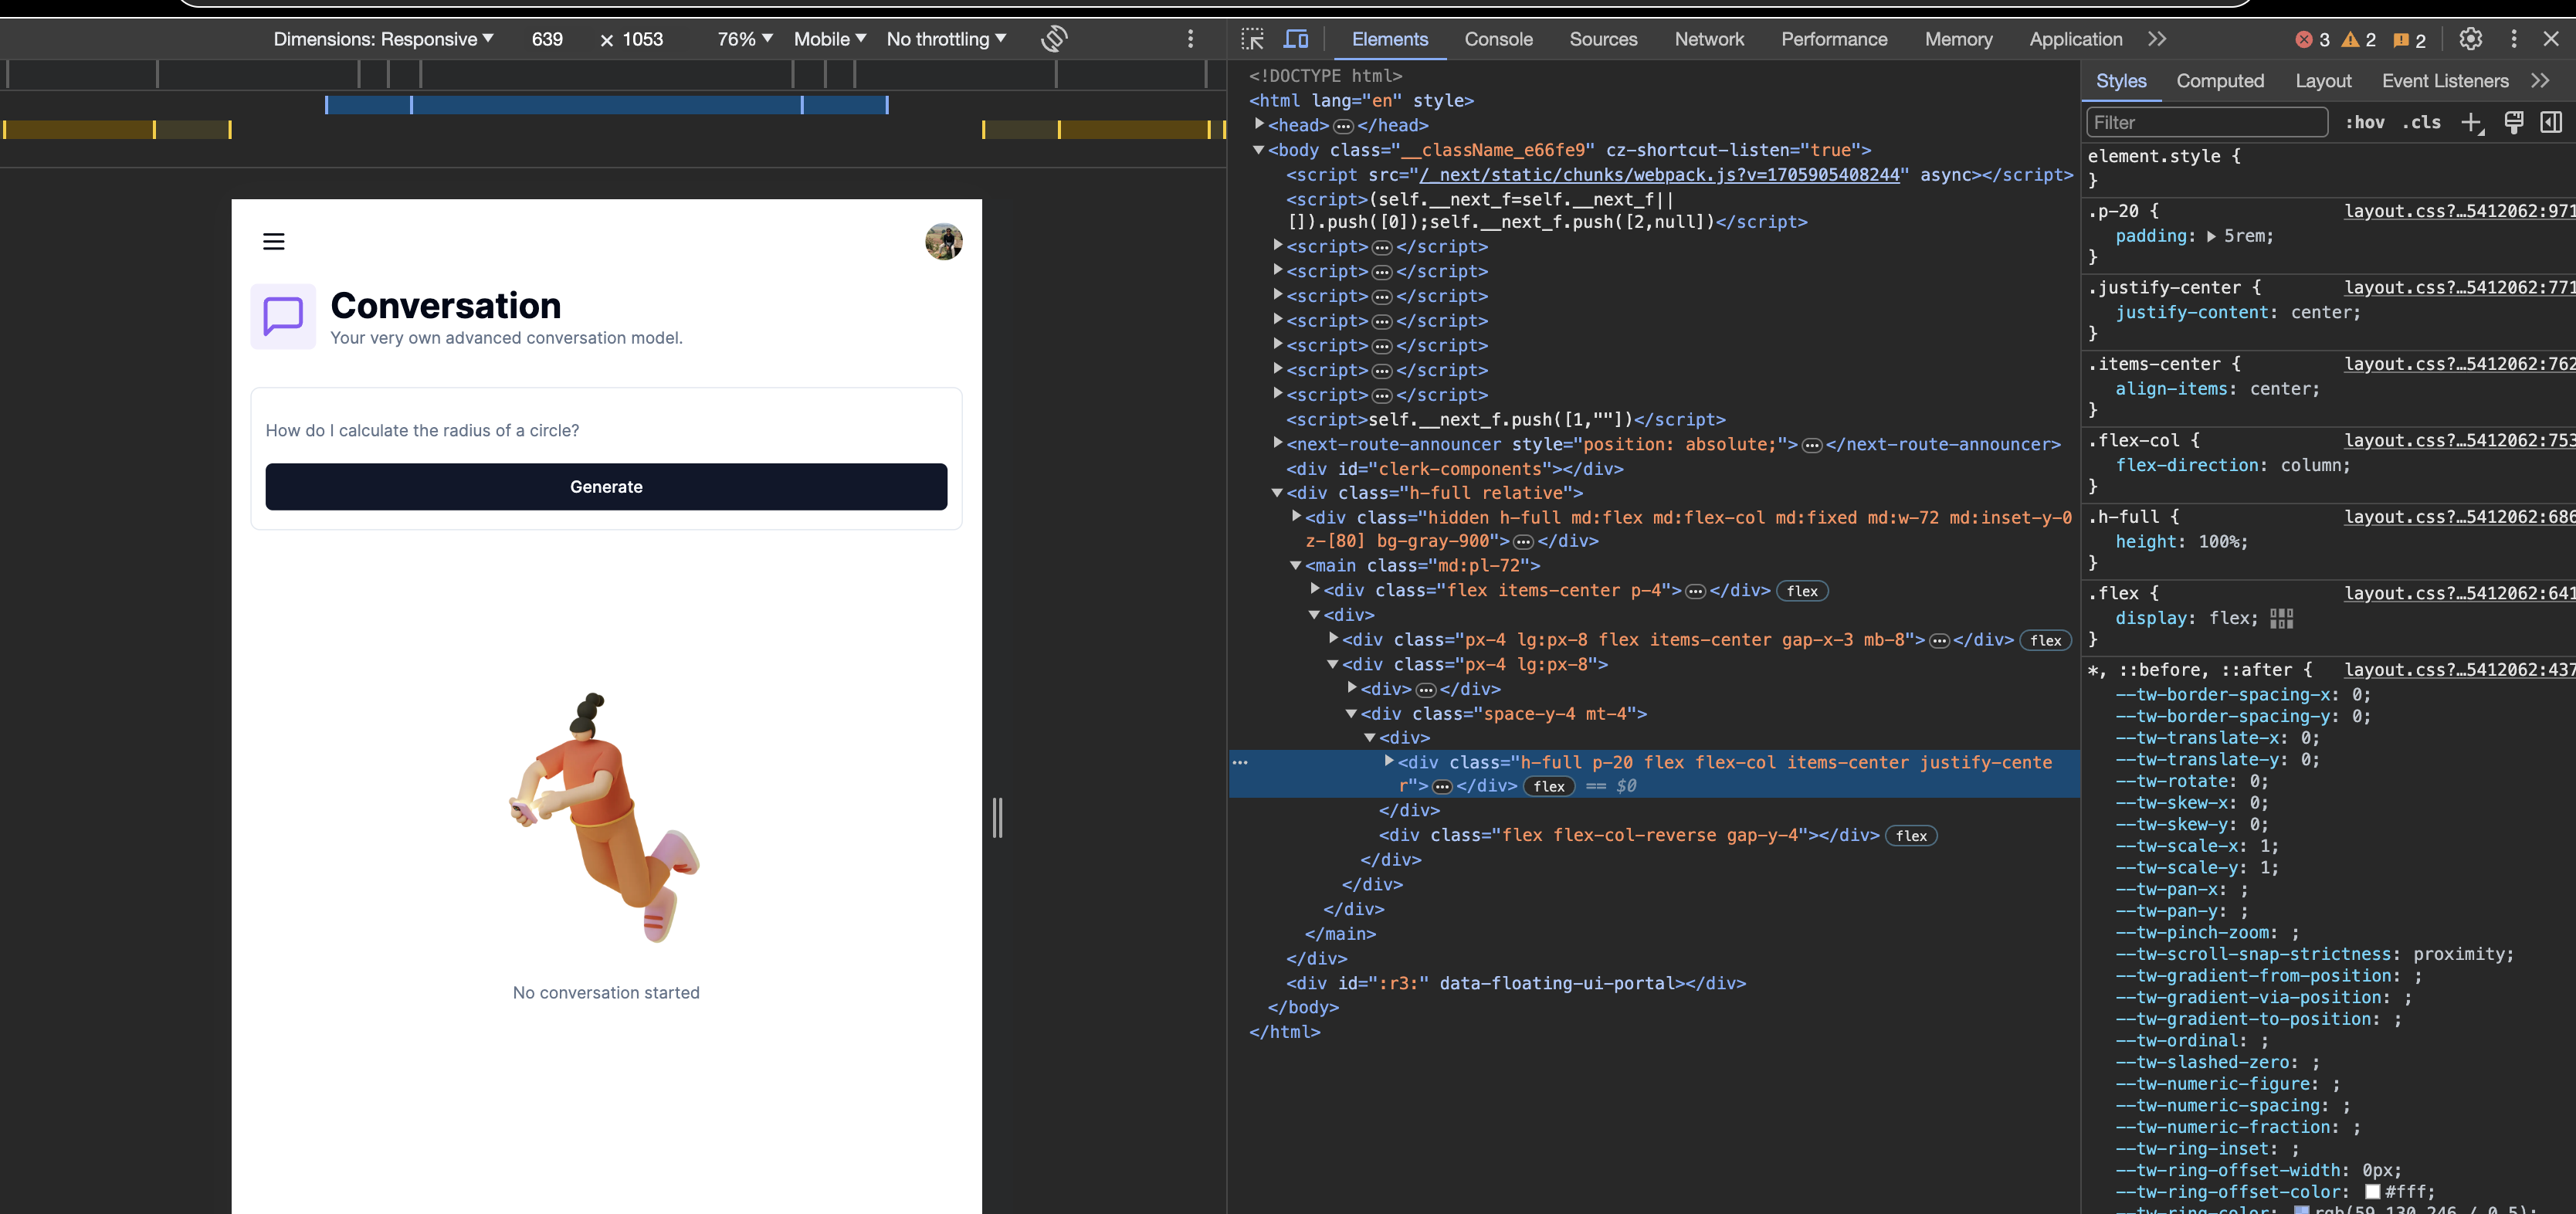Open DevTools settings gear

2470,39
